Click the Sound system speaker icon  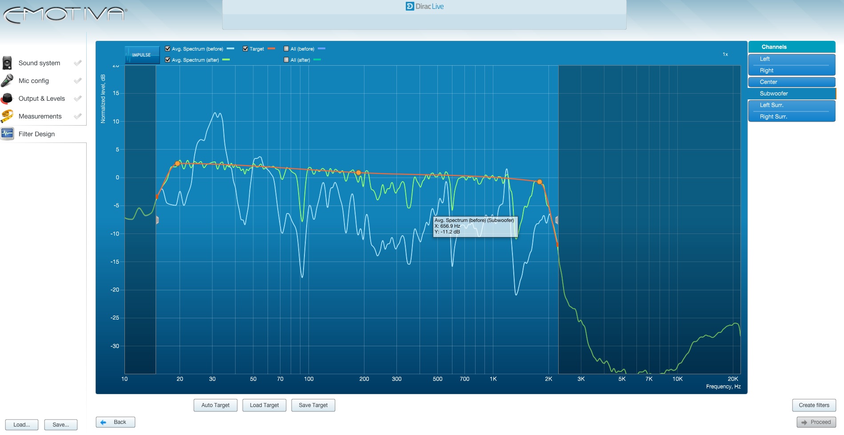pyautogui.click(x=7, y=63)
